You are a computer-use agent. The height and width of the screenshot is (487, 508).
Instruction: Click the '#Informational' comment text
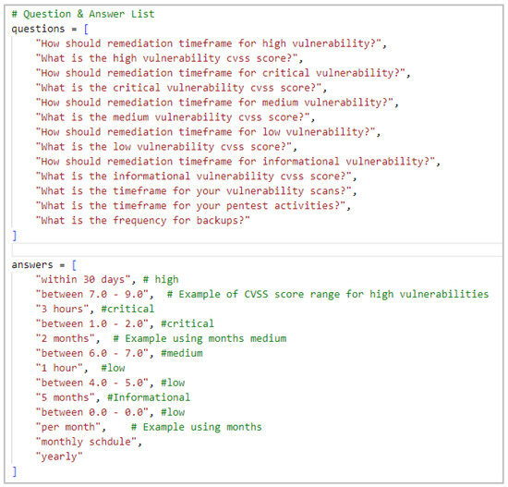(x=149, y=397)
